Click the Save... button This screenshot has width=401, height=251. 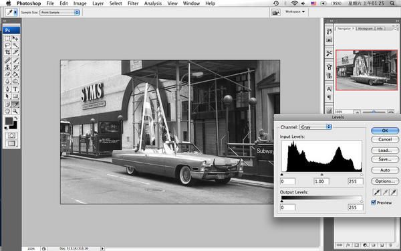(385, 159)
